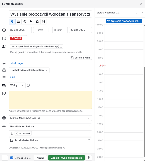
Task: Select the Call activity type icon
Action: point(12,22)
